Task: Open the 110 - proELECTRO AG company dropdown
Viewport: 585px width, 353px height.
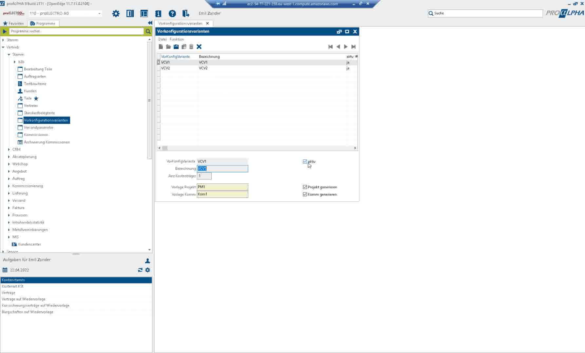Action: point(99,13)
